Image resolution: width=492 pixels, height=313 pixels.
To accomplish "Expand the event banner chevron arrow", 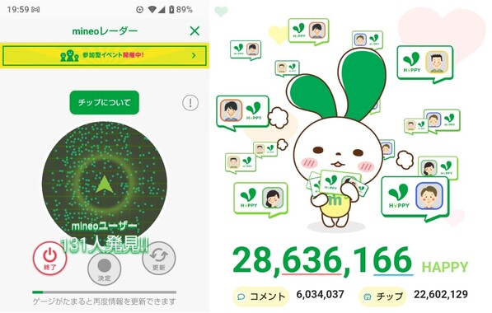I will point(194,55).
